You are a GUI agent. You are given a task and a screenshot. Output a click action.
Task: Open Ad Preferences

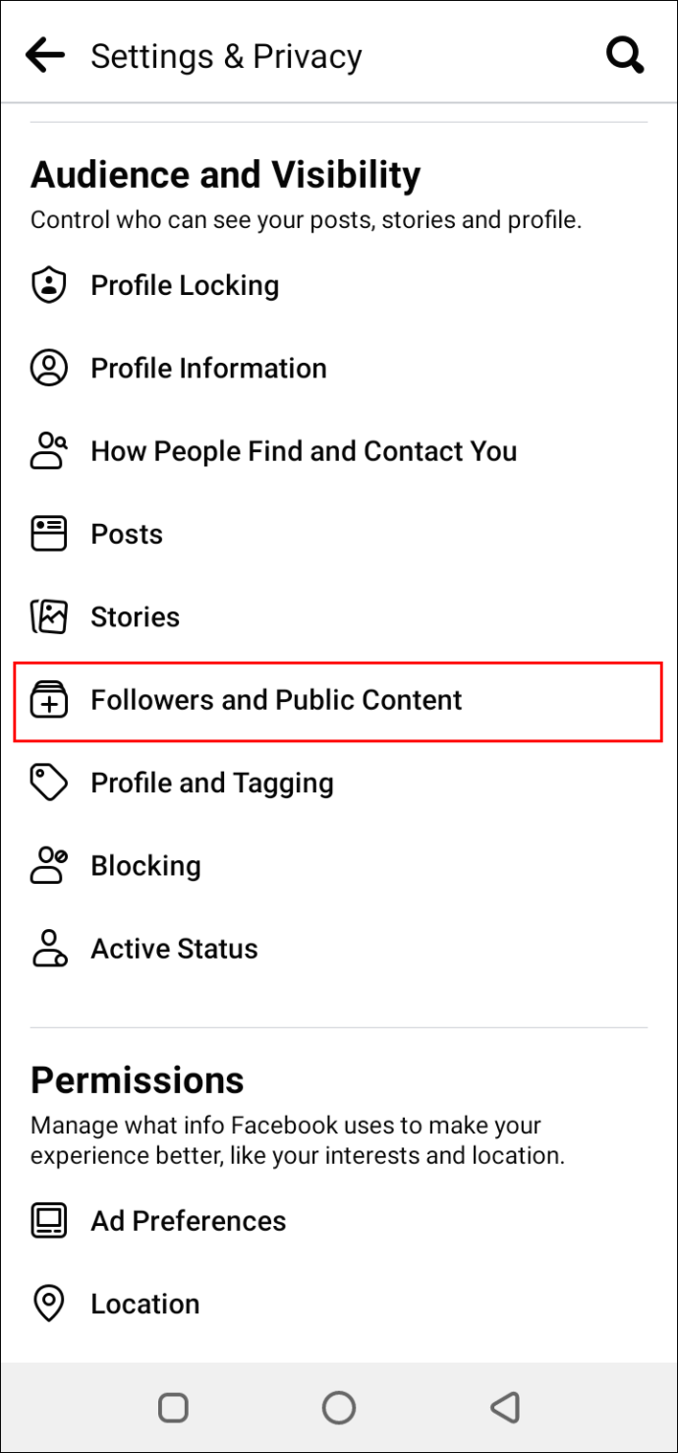(339, 1221)
